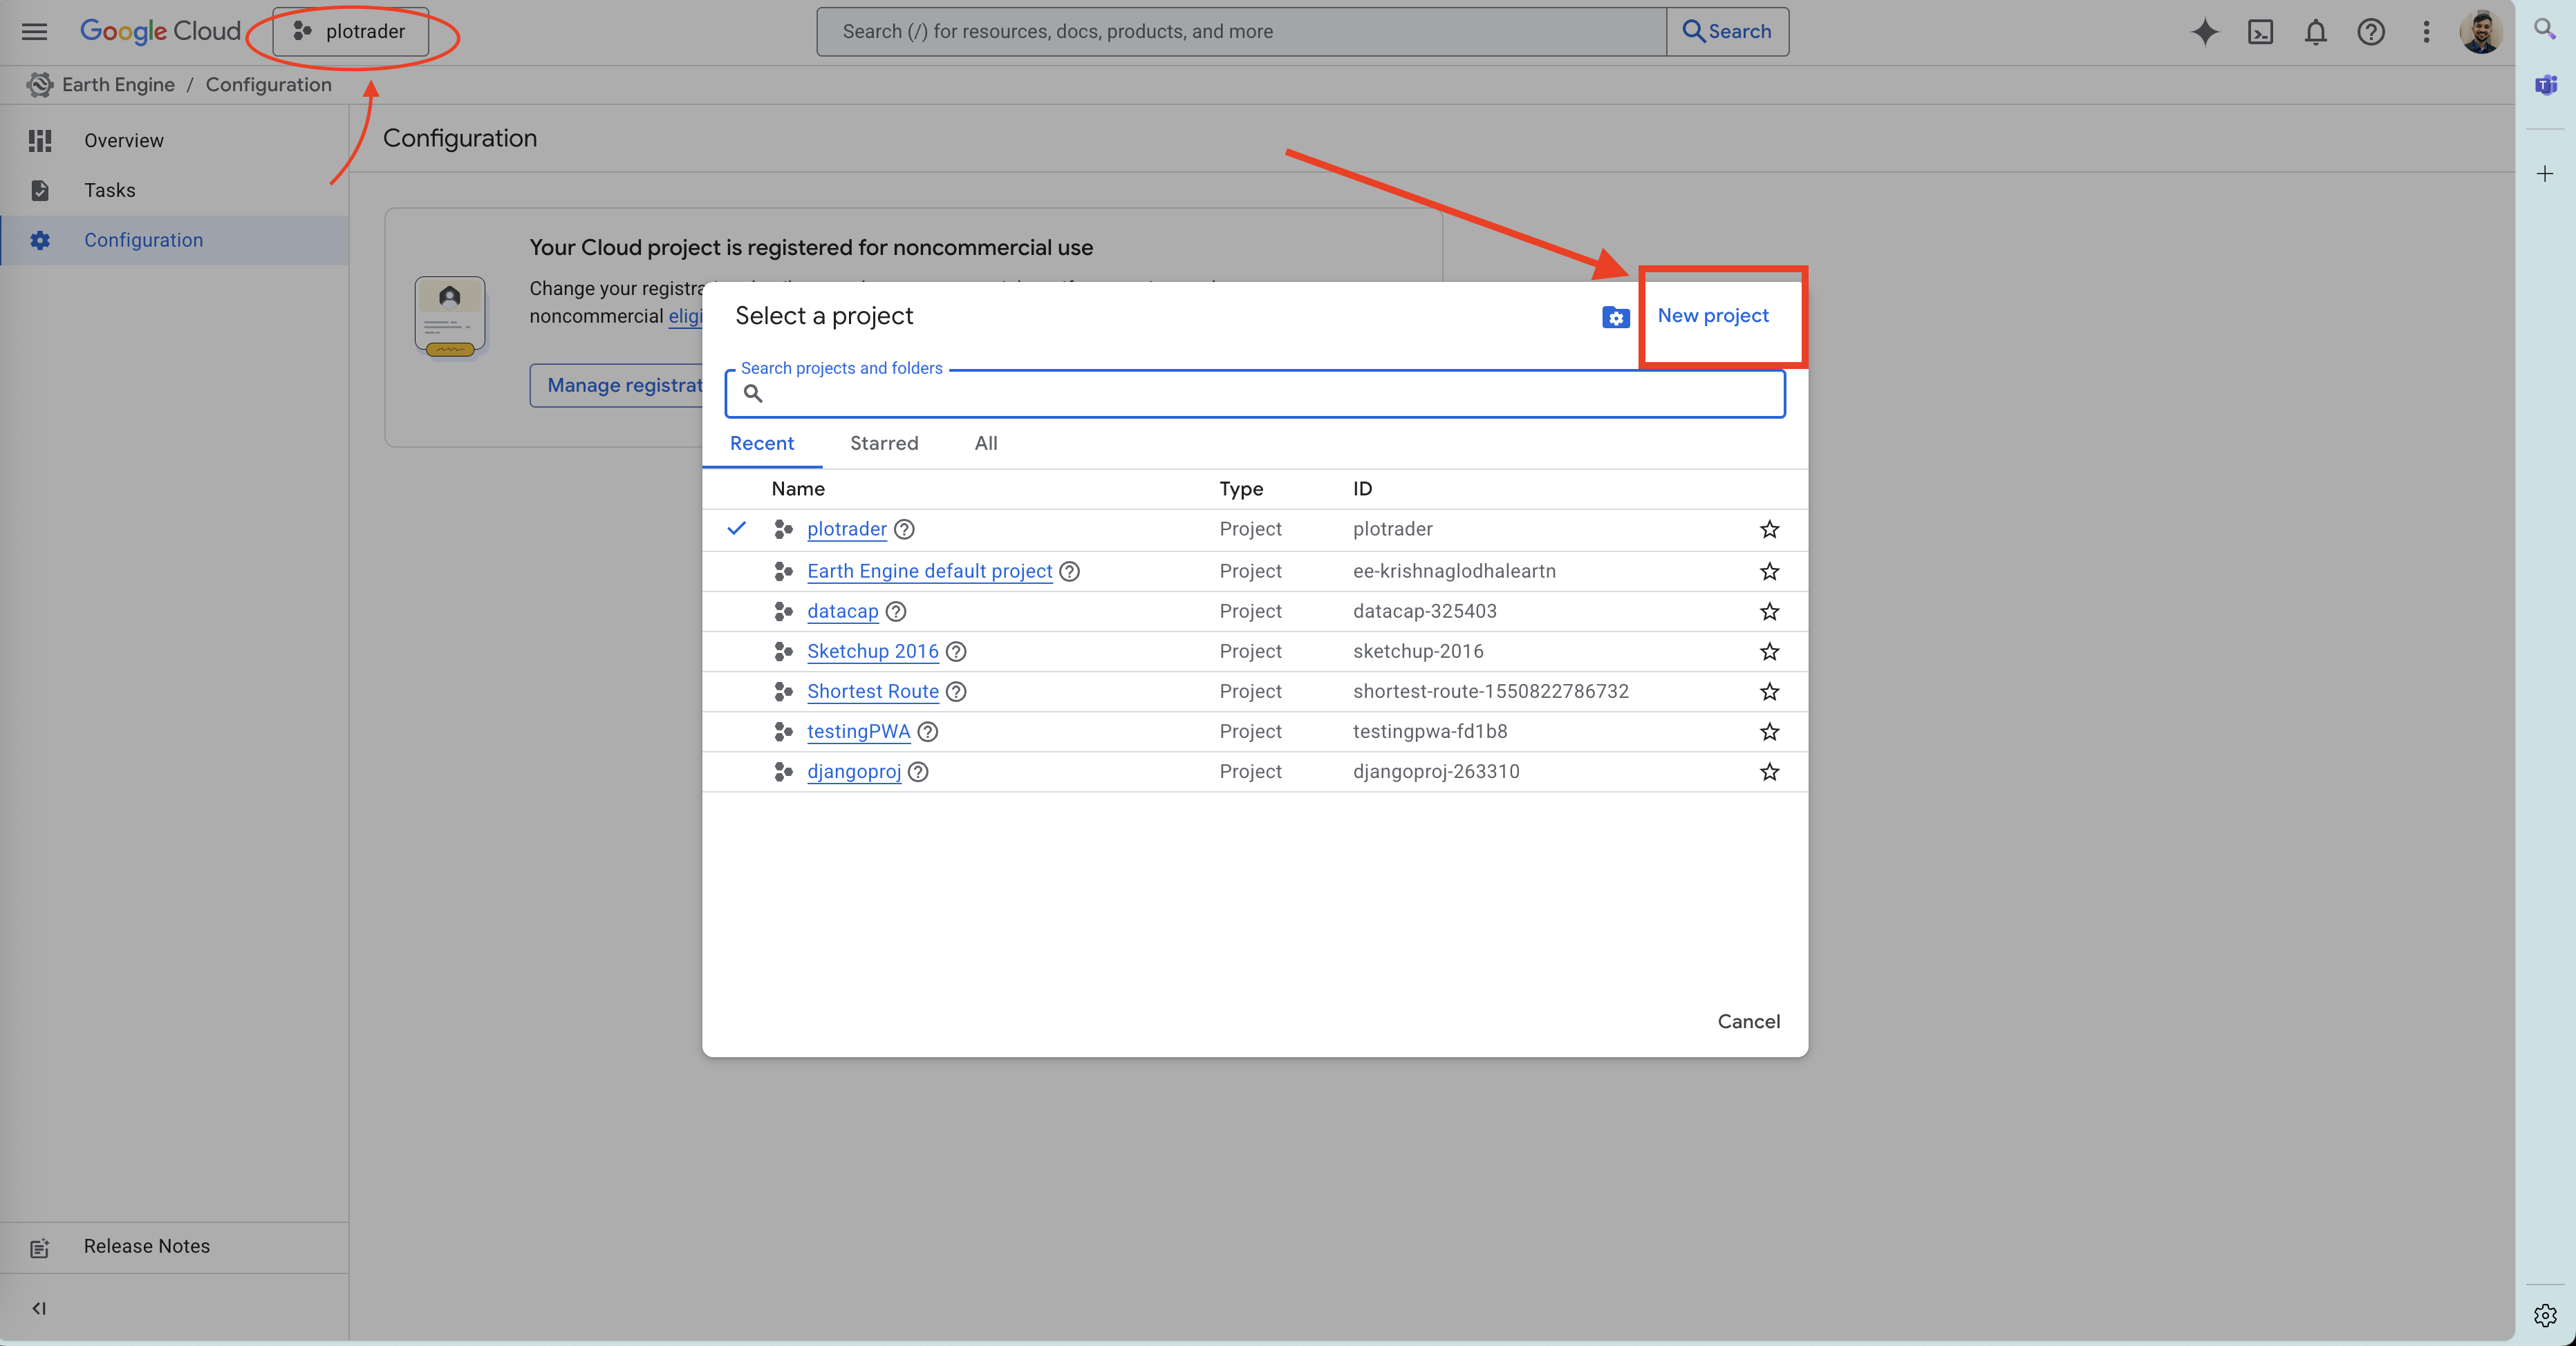The height and width of the screenshot is (1346, 2576).
Task: Click help icon next to testingPWA
Action: point(927,732)
